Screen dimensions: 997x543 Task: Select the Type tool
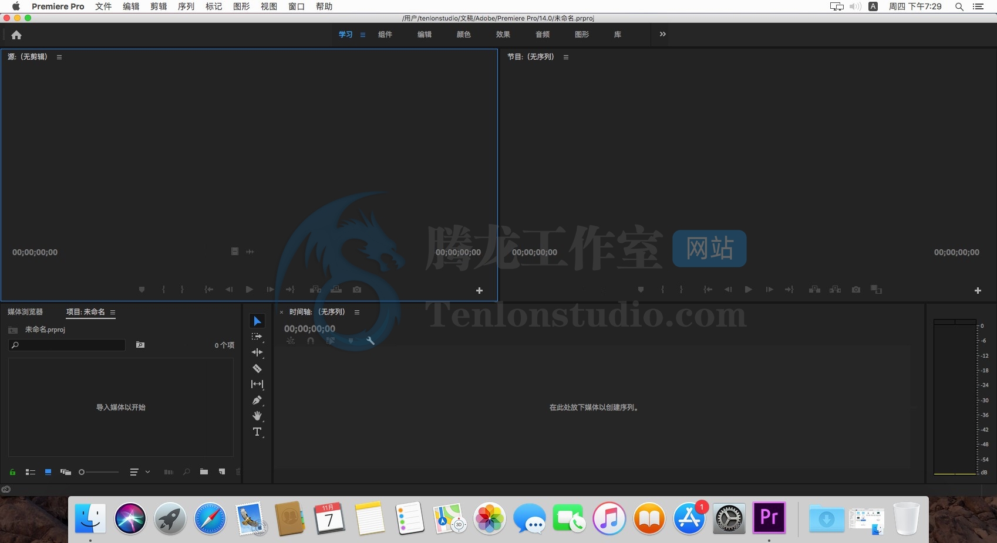tap(257, 432)
